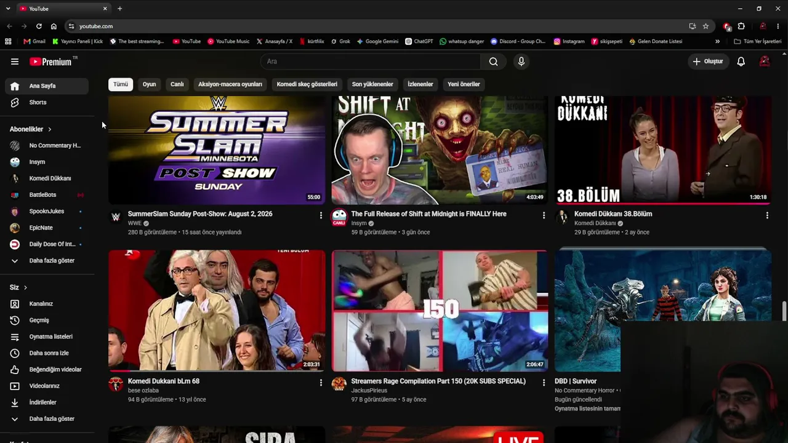788x443 pixels.
Task: Open the YouTube guide hamburger menu
Action: tap(15, 62)
